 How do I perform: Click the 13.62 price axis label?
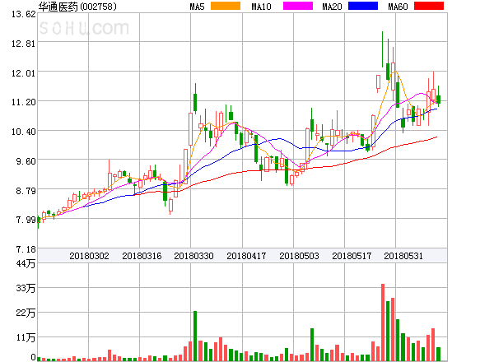(24, 14)
